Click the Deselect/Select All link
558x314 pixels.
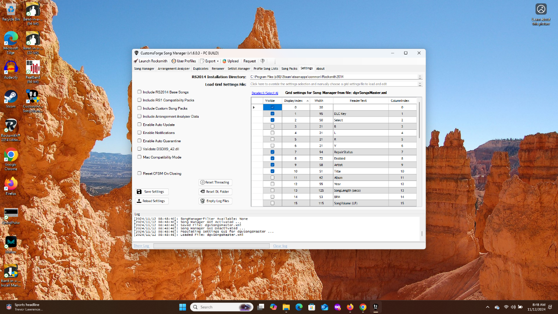265,93
